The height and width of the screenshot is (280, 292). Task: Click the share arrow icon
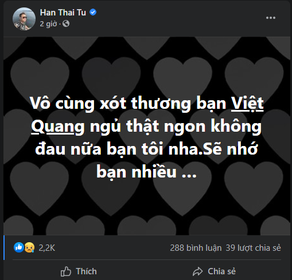point(197,271)
